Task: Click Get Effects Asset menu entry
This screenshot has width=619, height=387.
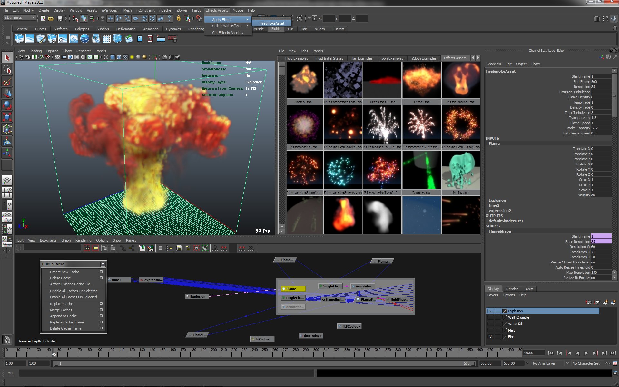Action: click(228, 33)
